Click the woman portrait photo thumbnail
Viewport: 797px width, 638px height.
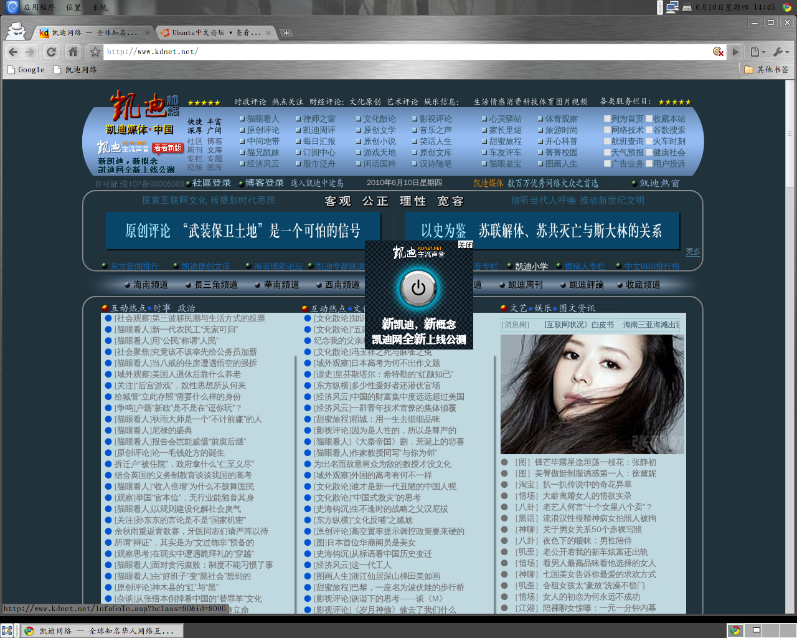pos(592,394)
